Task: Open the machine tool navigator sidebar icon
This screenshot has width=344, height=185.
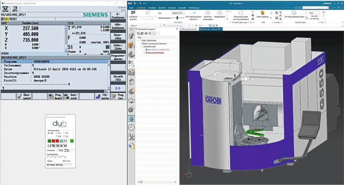Action: 132,72
